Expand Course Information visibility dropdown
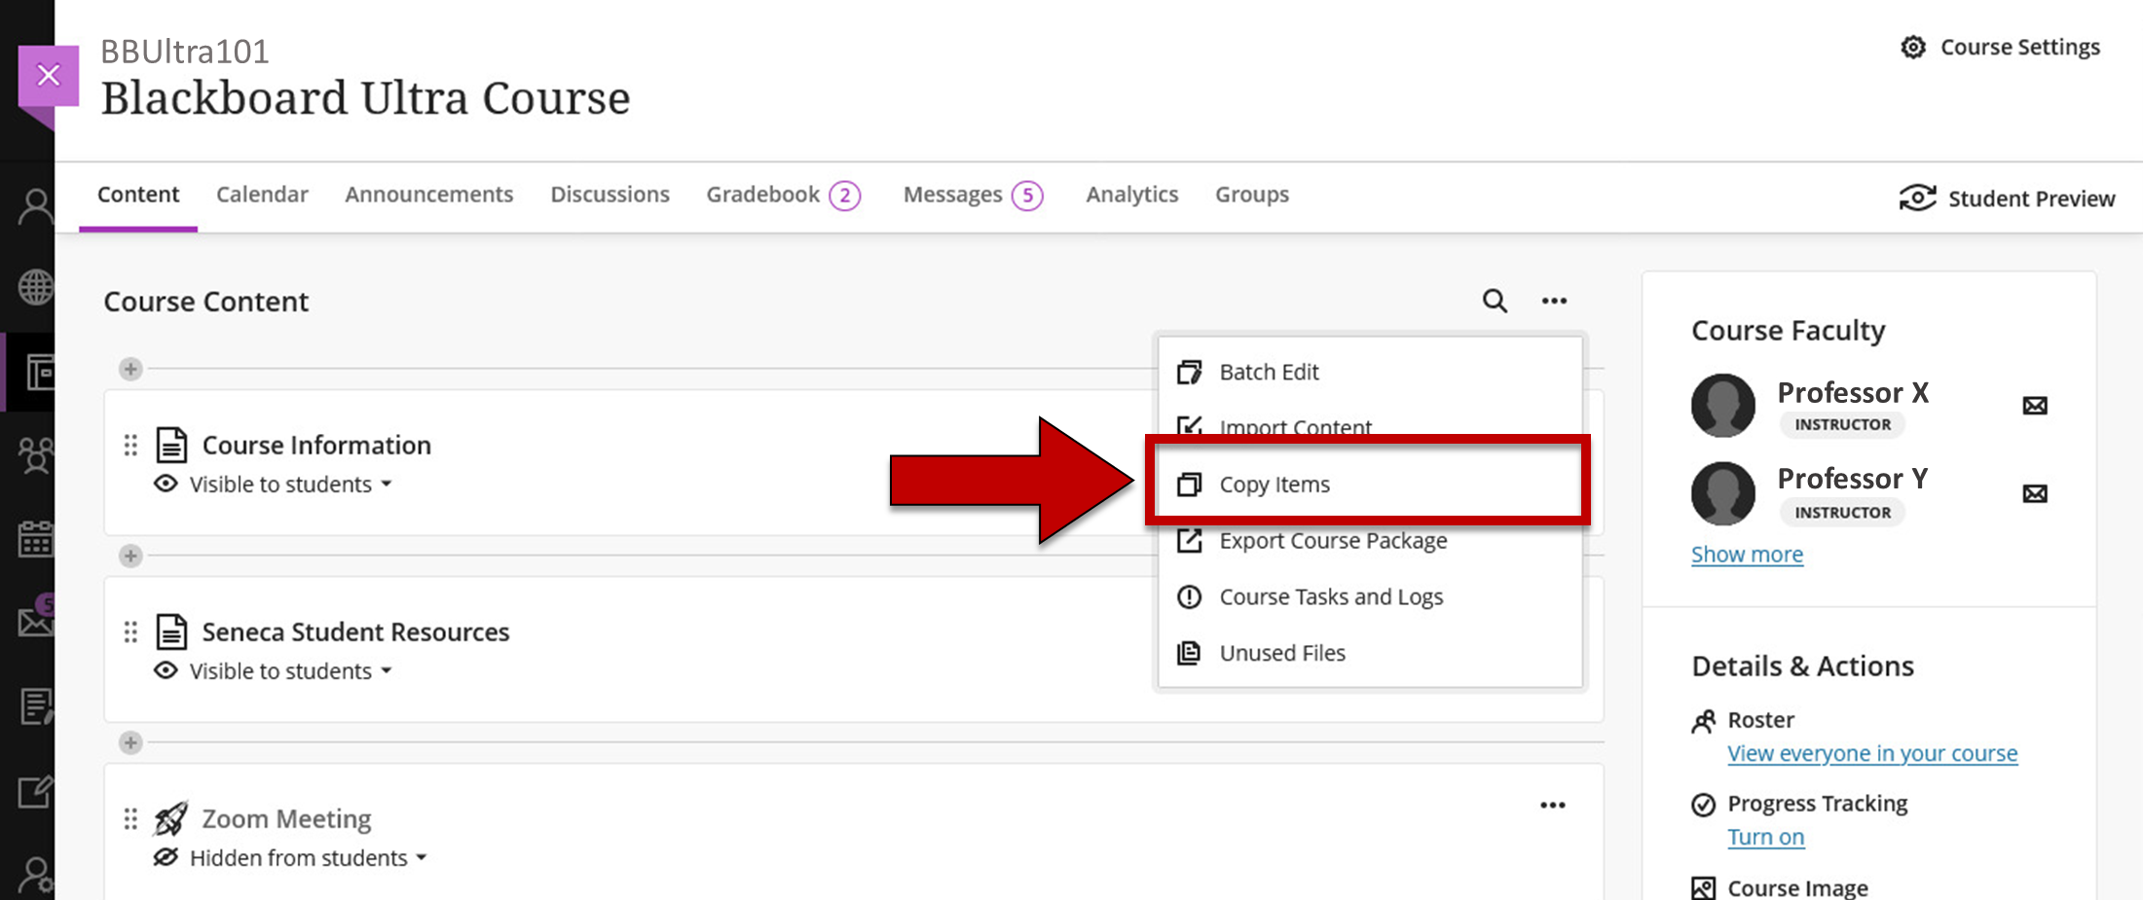 tap(290, 484)
